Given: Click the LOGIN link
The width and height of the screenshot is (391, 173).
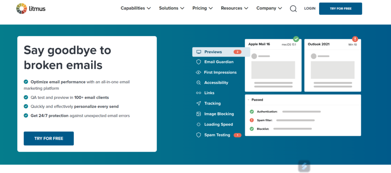Looking at the screenshot, I should coord(310,8).
